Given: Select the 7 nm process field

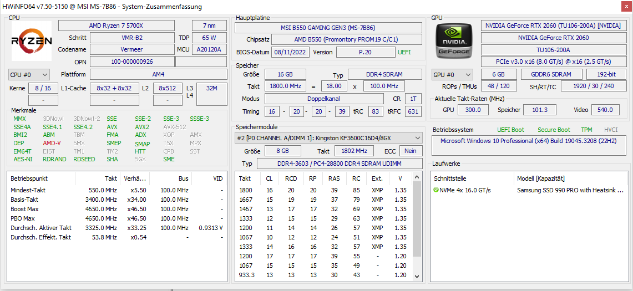Looking at the screenshot, I should click(209, 25).
